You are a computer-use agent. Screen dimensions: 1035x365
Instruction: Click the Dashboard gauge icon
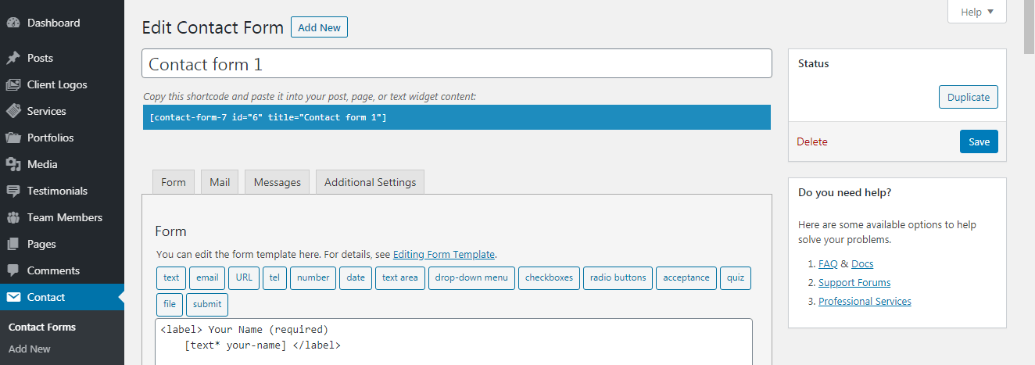[13, 23]
